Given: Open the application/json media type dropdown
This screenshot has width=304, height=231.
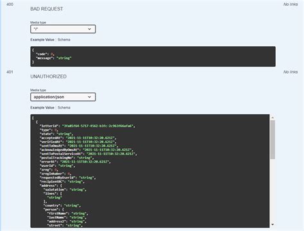Looking at the screenshot, I should [63, 97].
